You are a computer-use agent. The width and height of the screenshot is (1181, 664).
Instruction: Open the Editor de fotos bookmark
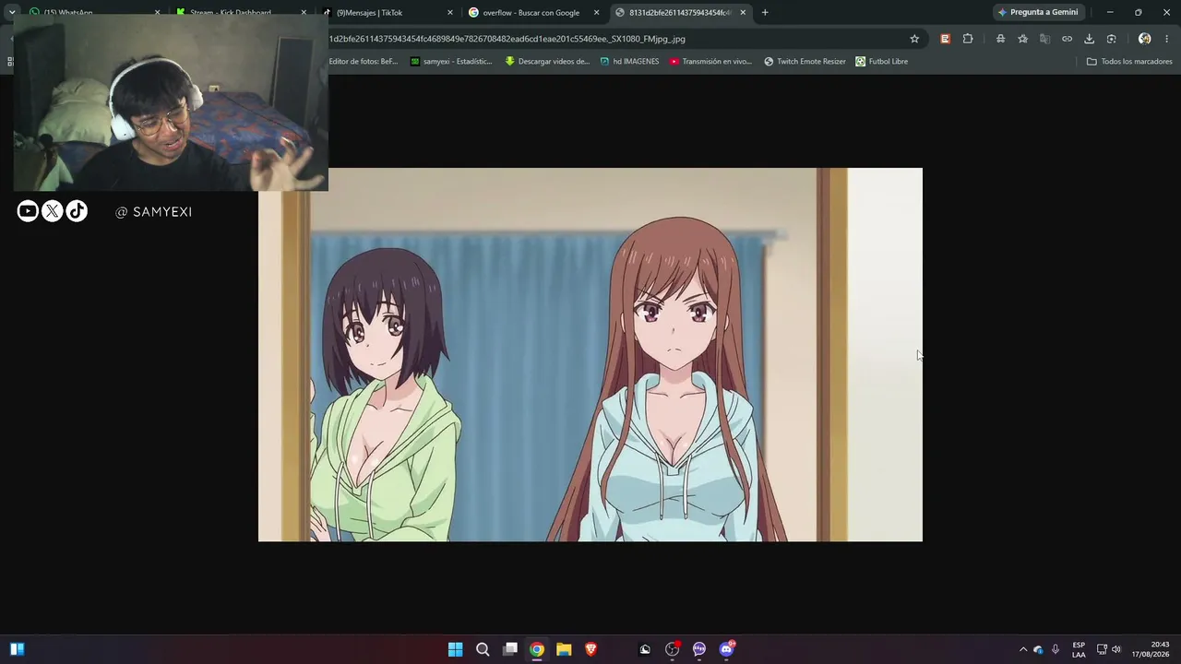363,62
